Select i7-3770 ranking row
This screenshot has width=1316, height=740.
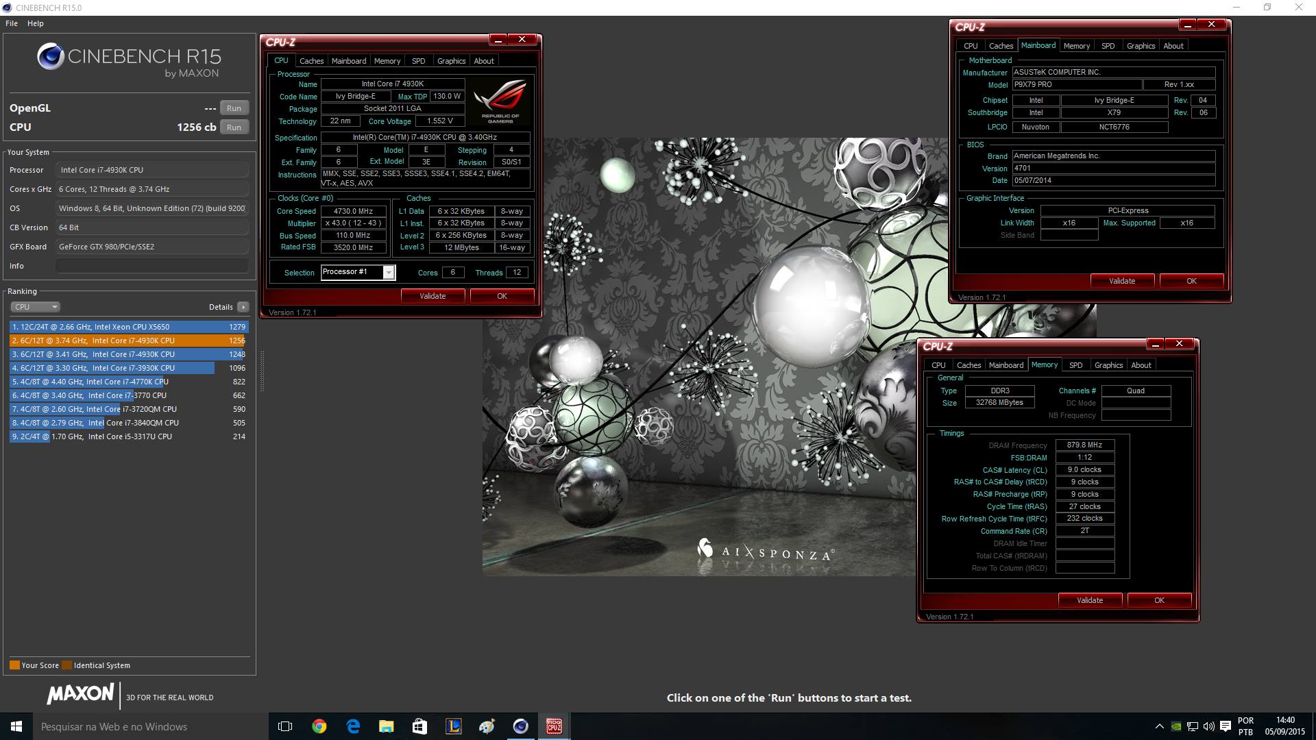129,395
